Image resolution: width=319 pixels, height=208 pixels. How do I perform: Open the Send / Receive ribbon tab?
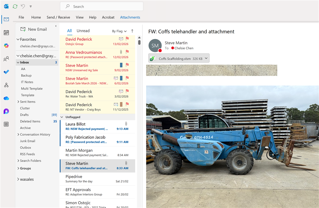point(58,17)
